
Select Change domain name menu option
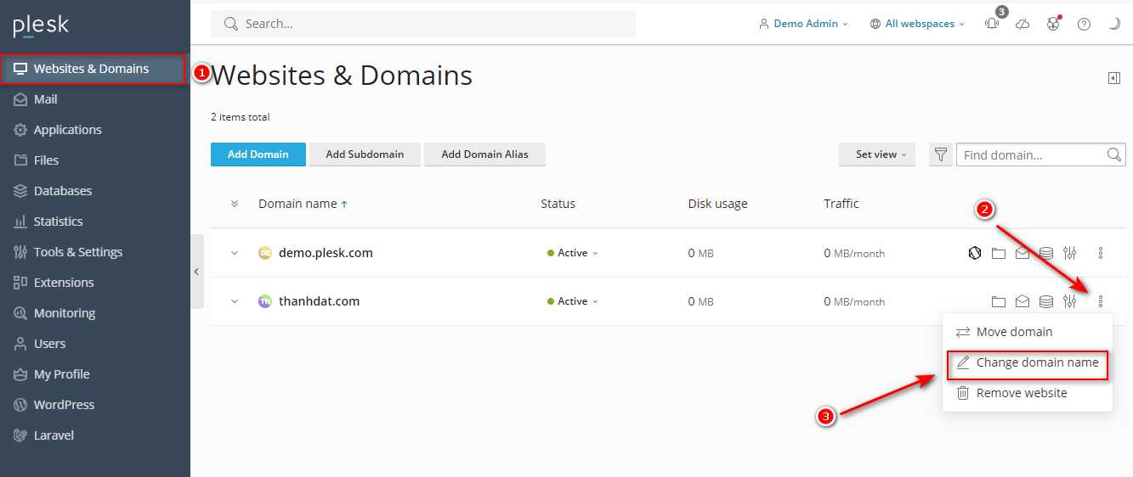tap(1028, 362)
